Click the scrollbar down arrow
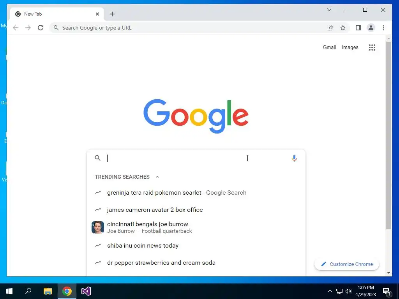399x299 pixels. tap(388, 273)
